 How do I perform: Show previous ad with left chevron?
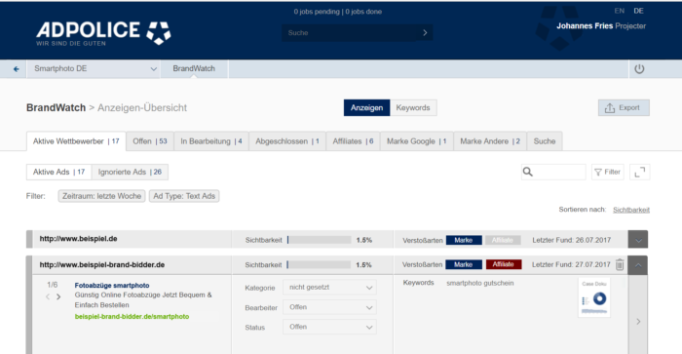[48, 297]
